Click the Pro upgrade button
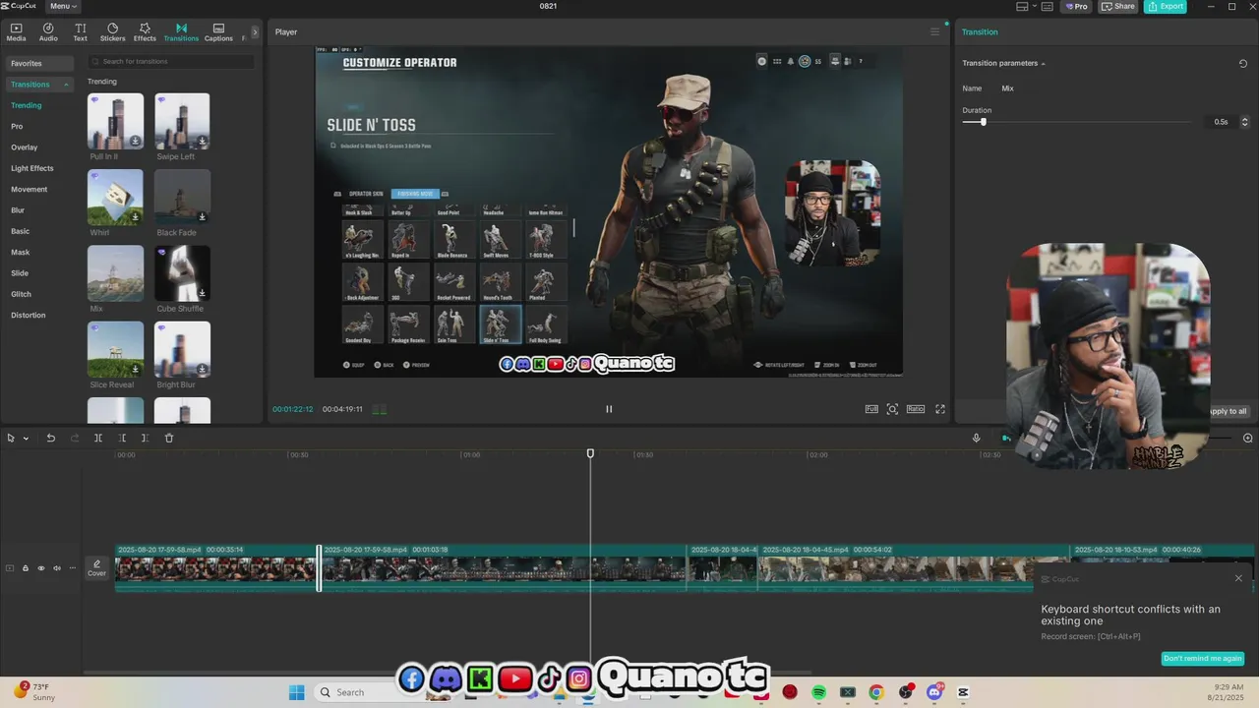Screen dimensions: 1259x708 click(x=1077, y=6)
